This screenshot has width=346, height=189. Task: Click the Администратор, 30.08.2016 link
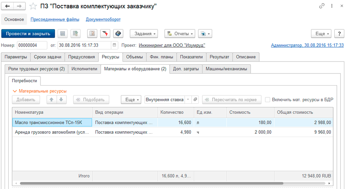(x=307, y=45)
